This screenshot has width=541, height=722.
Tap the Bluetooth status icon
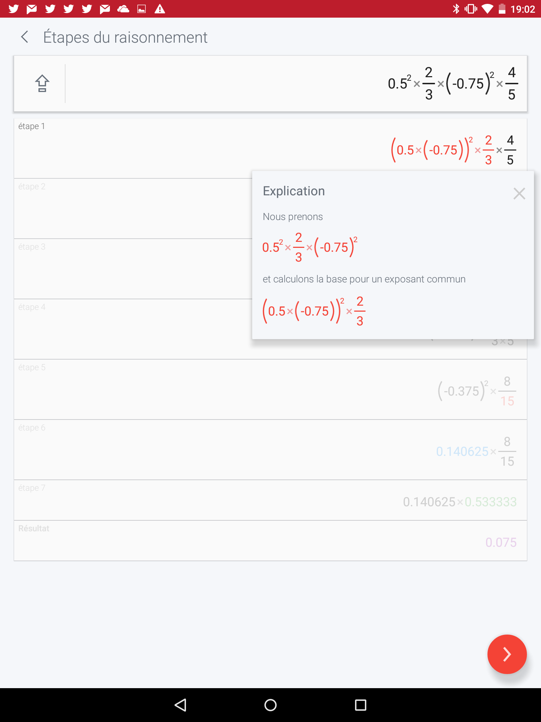(456, 9)
